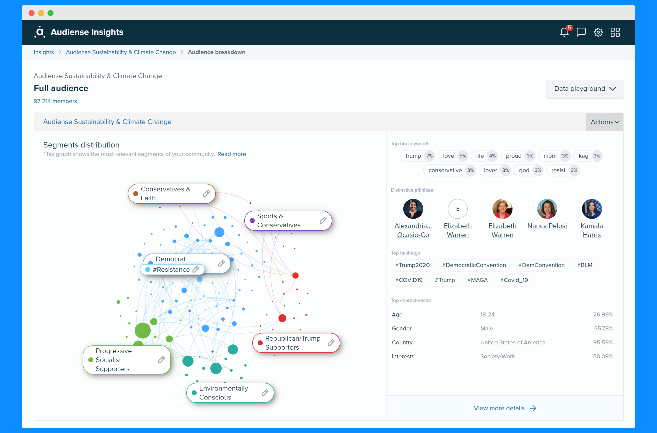Expand the Data playground dropdown
This screenshot has height=433, width=657.
point(585,89)
